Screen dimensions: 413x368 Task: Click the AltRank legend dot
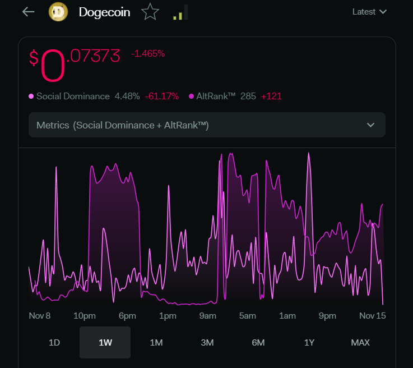(192, 96)
